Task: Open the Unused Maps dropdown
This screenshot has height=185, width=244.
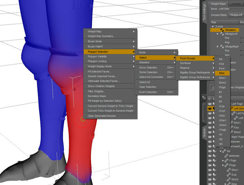Action: click(x=236, y=15)
